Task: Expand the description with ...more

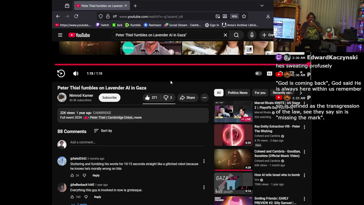Action: [x=138, y=117]
